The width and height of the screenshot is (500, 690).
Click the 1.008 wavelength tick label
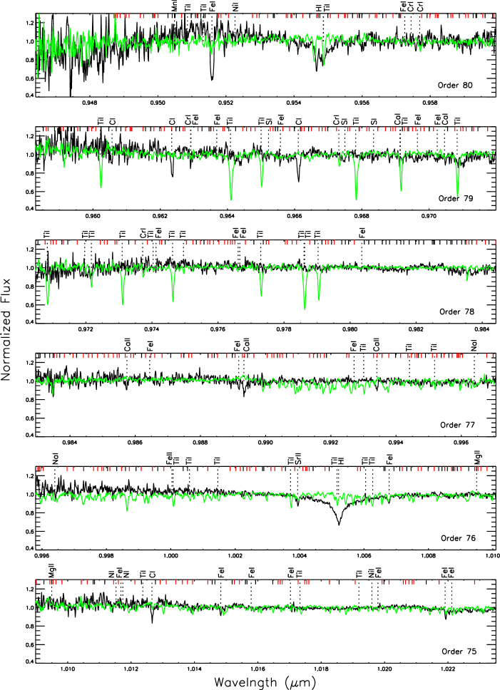[428, 556]
